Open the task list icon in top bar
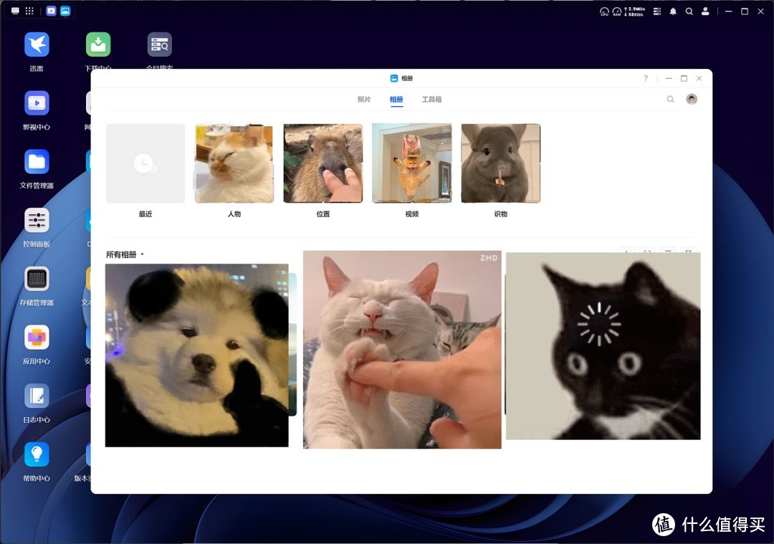Image resolution: width=774 pixels, height=544 pixels. pyautogui.click(x=657, y=11)
